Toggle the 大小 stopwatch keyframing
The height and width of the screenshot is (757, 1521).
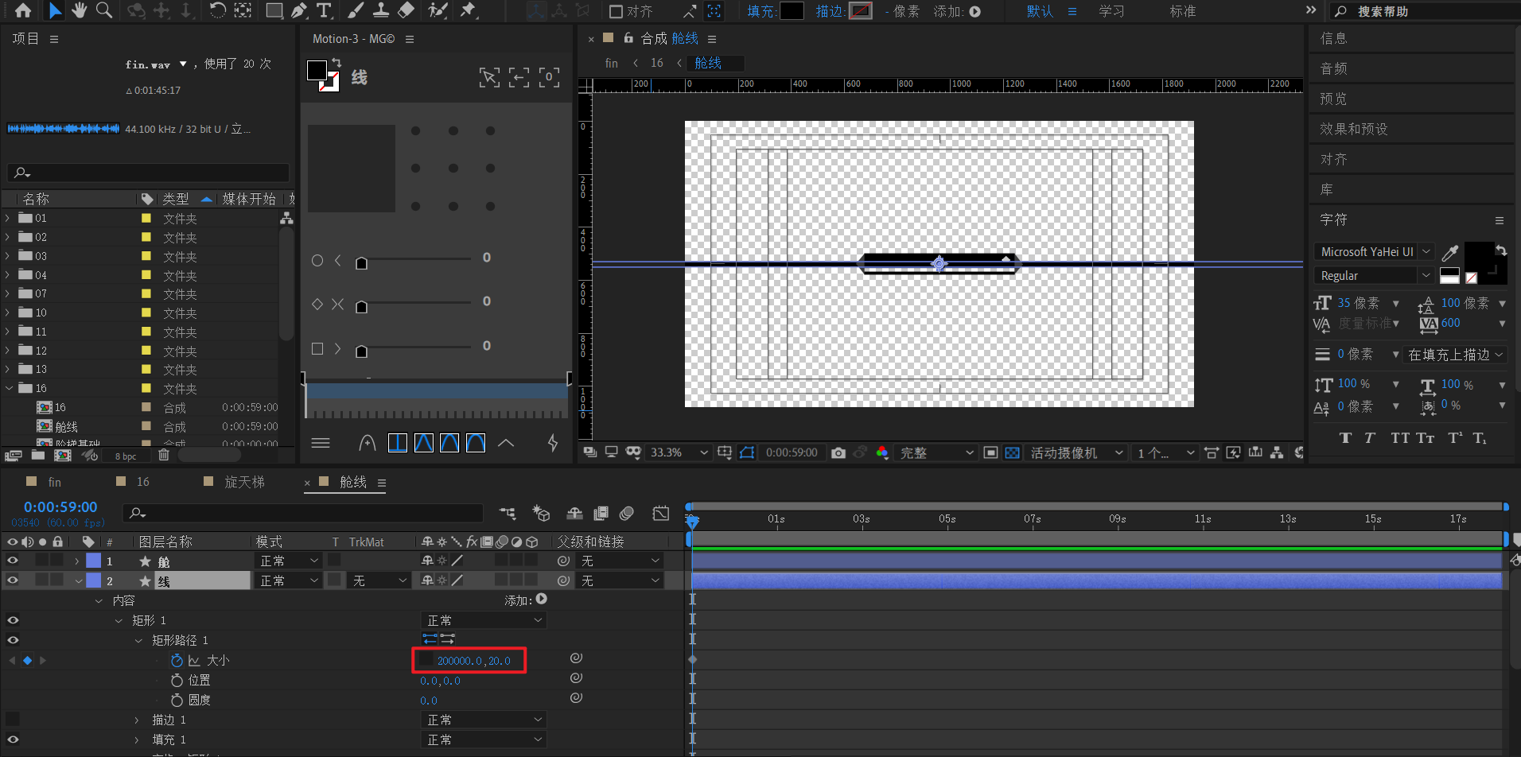coord(177,660)
